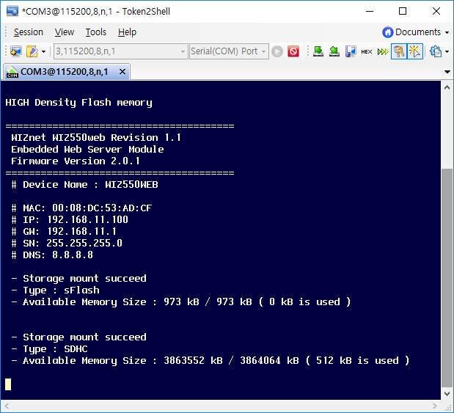
Task: Click the 3863552 kB available memory line
Action: pos(210,361)
